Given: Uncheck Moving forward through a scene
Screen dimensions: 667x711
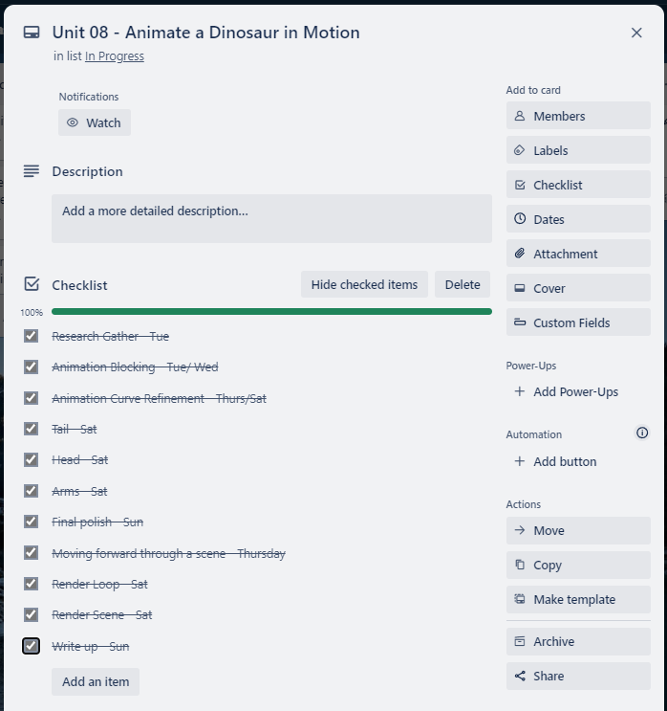Looking at the screenshot, I should click(x=31, y=553).
